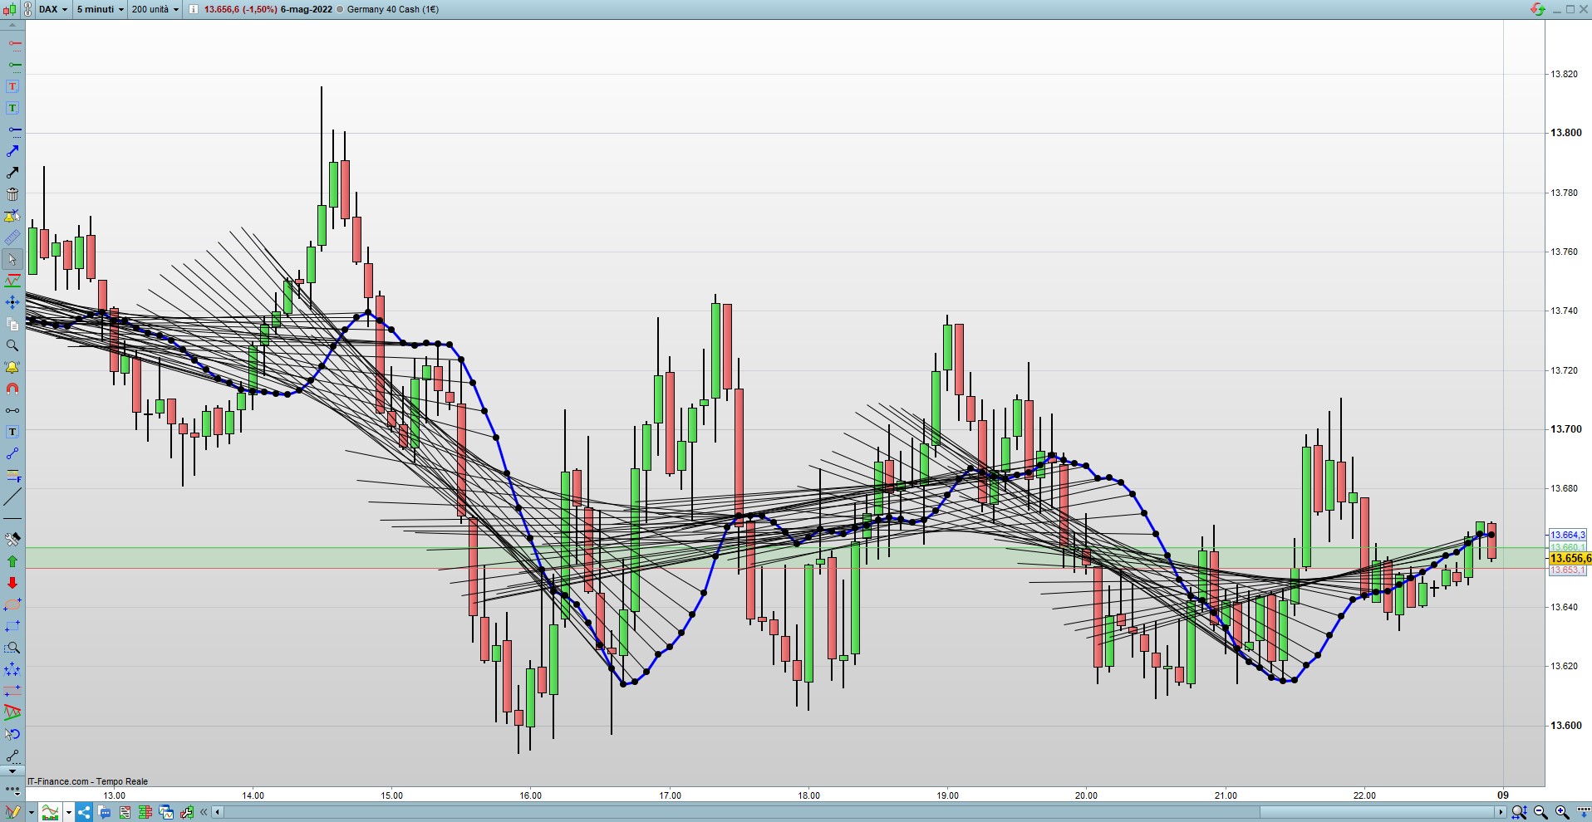This screenshot has height=822, width=1592.
Task: Click the horizontal scrollbar right arrow
Action: (x=1501, y=812)
